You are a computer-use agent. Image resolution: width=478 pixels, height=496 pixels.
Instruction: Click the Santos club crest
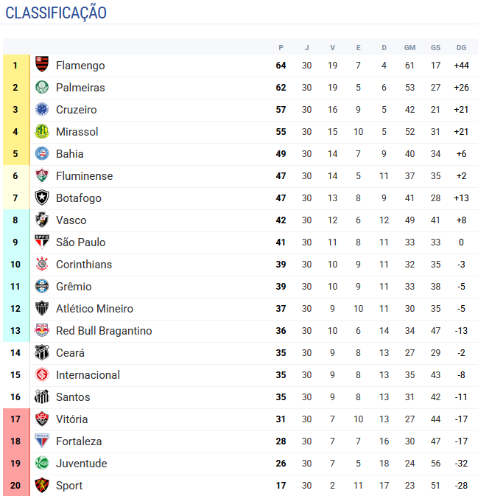click(42, 397)
